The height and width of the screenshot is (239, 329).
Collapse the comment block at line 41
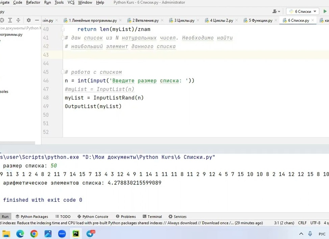63,38
